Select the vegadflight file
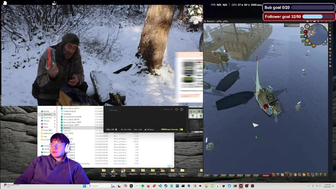 pos(67,114)
